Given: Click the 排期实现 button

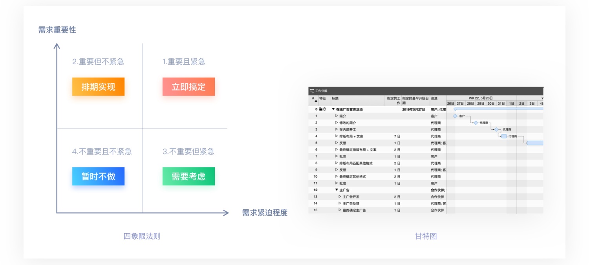Looking at the screenshot, I should 98,87.
